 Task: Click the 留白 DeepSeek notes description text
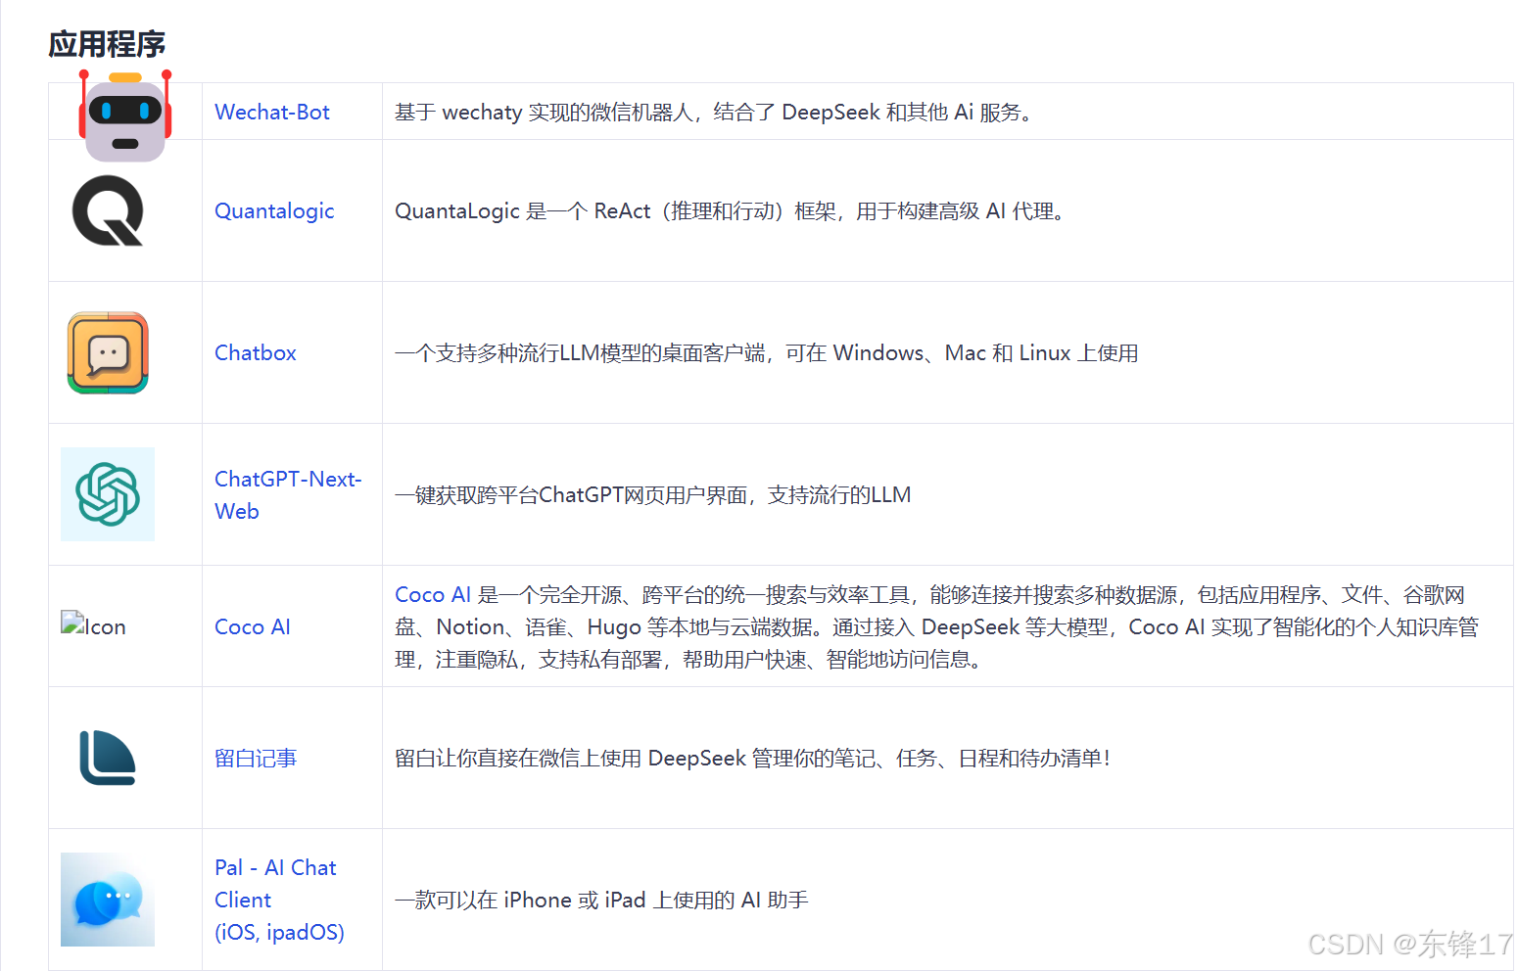coord(752,758)
